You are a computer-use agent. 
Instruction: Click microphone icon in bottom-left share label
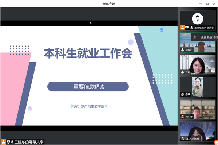12,142
